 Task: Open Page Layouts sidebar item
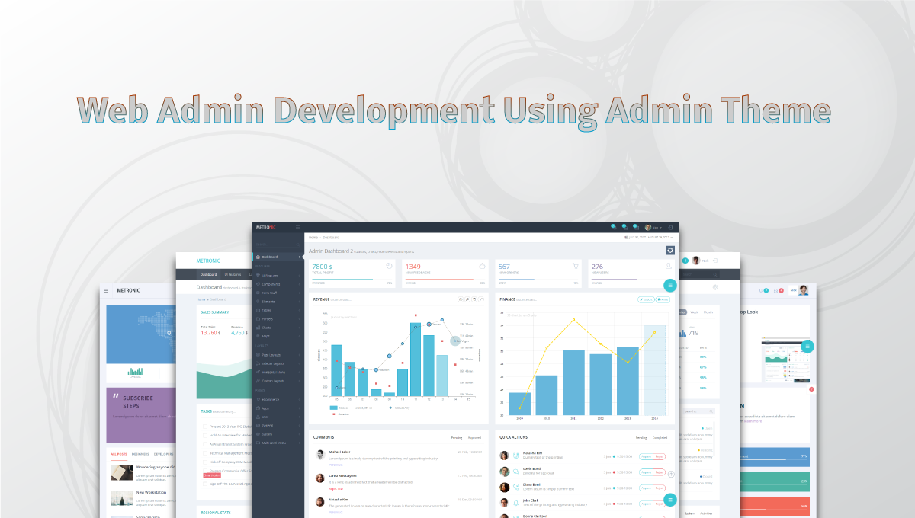click(x=278, y=355)
